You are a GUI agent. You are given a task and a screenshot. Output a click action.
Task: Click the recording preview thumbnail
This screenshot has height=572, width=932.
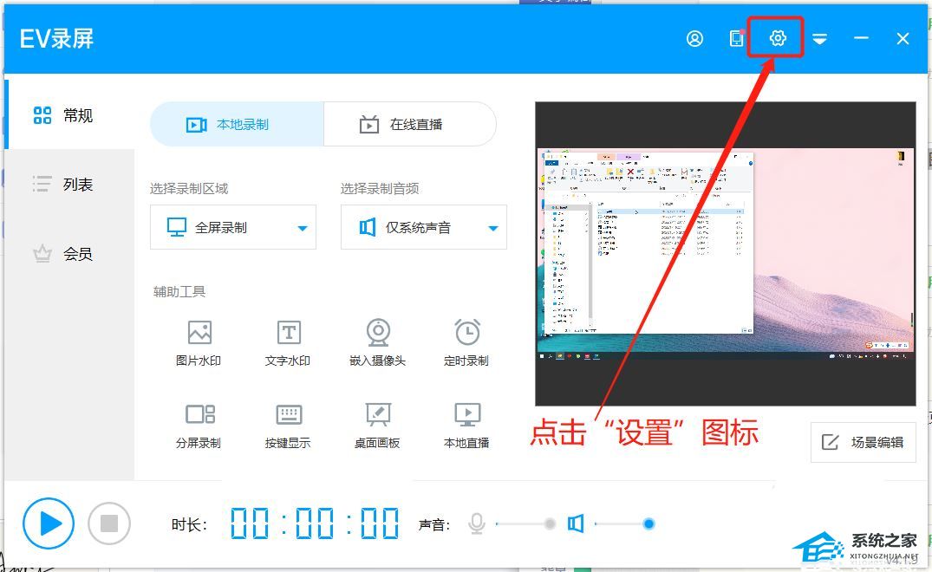coord(725,254)
